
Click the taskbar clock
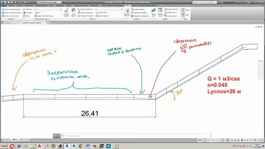click(257, 146)
